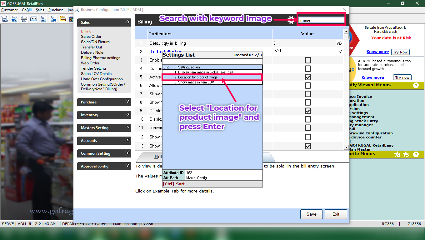Select 'Location for product image' in Settings List
The image size is (425, 240).
point(212,77)
